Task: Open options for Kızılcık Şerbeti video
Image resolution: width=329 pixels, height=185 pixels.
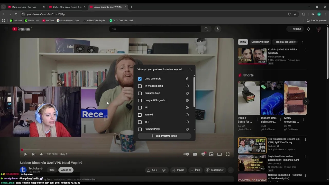Action: click(x=305, y=50)
